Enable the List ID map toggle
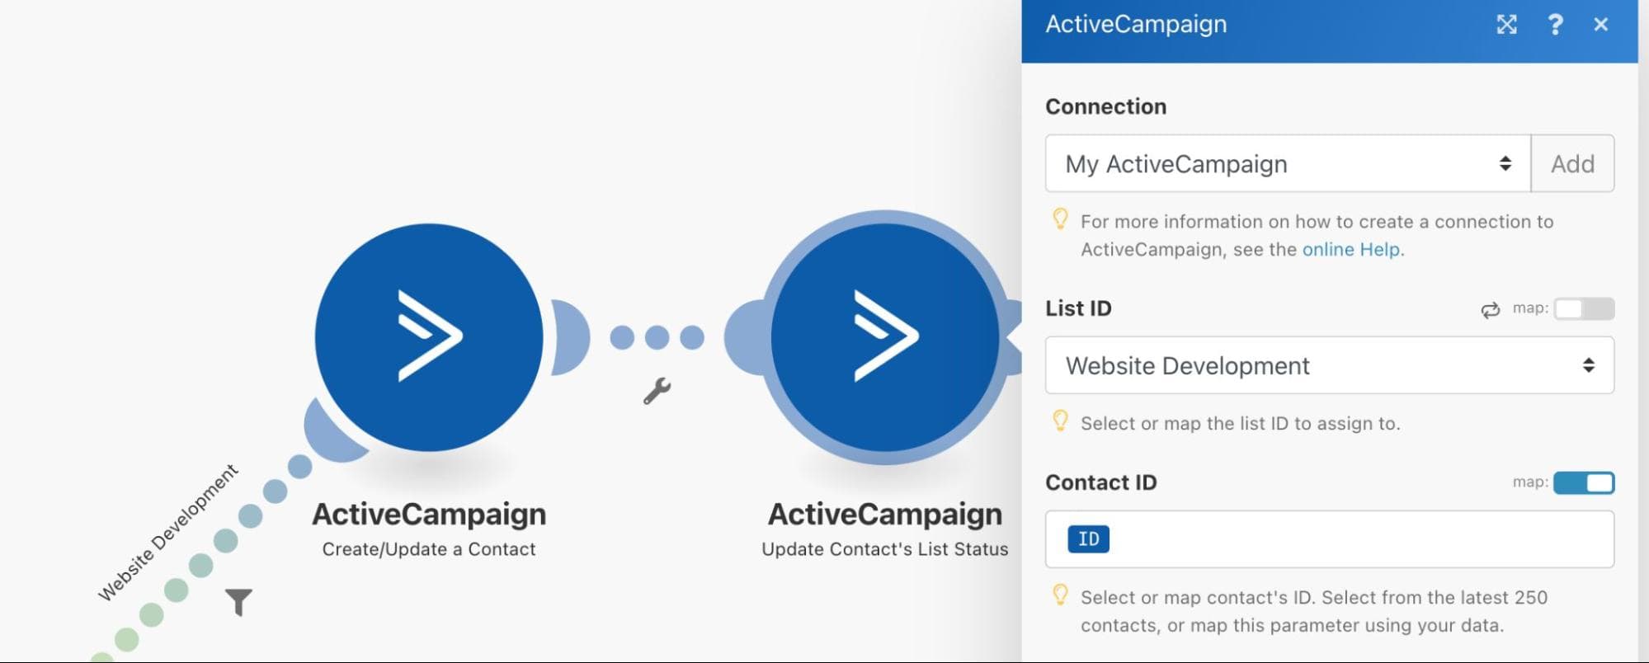1649x663 pixels. tap(1583, 309)
